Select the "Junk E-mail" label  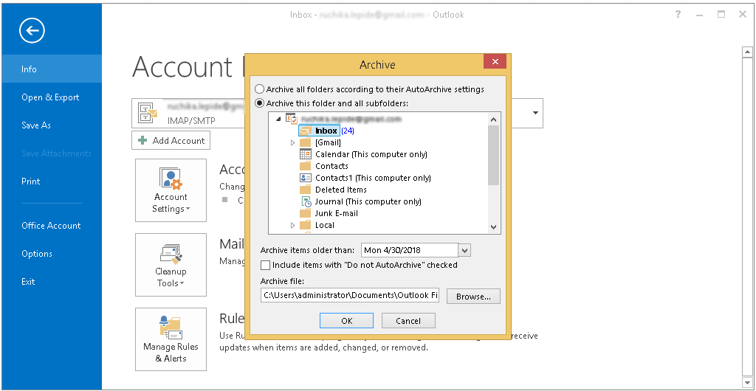click(x=337, y=213)
